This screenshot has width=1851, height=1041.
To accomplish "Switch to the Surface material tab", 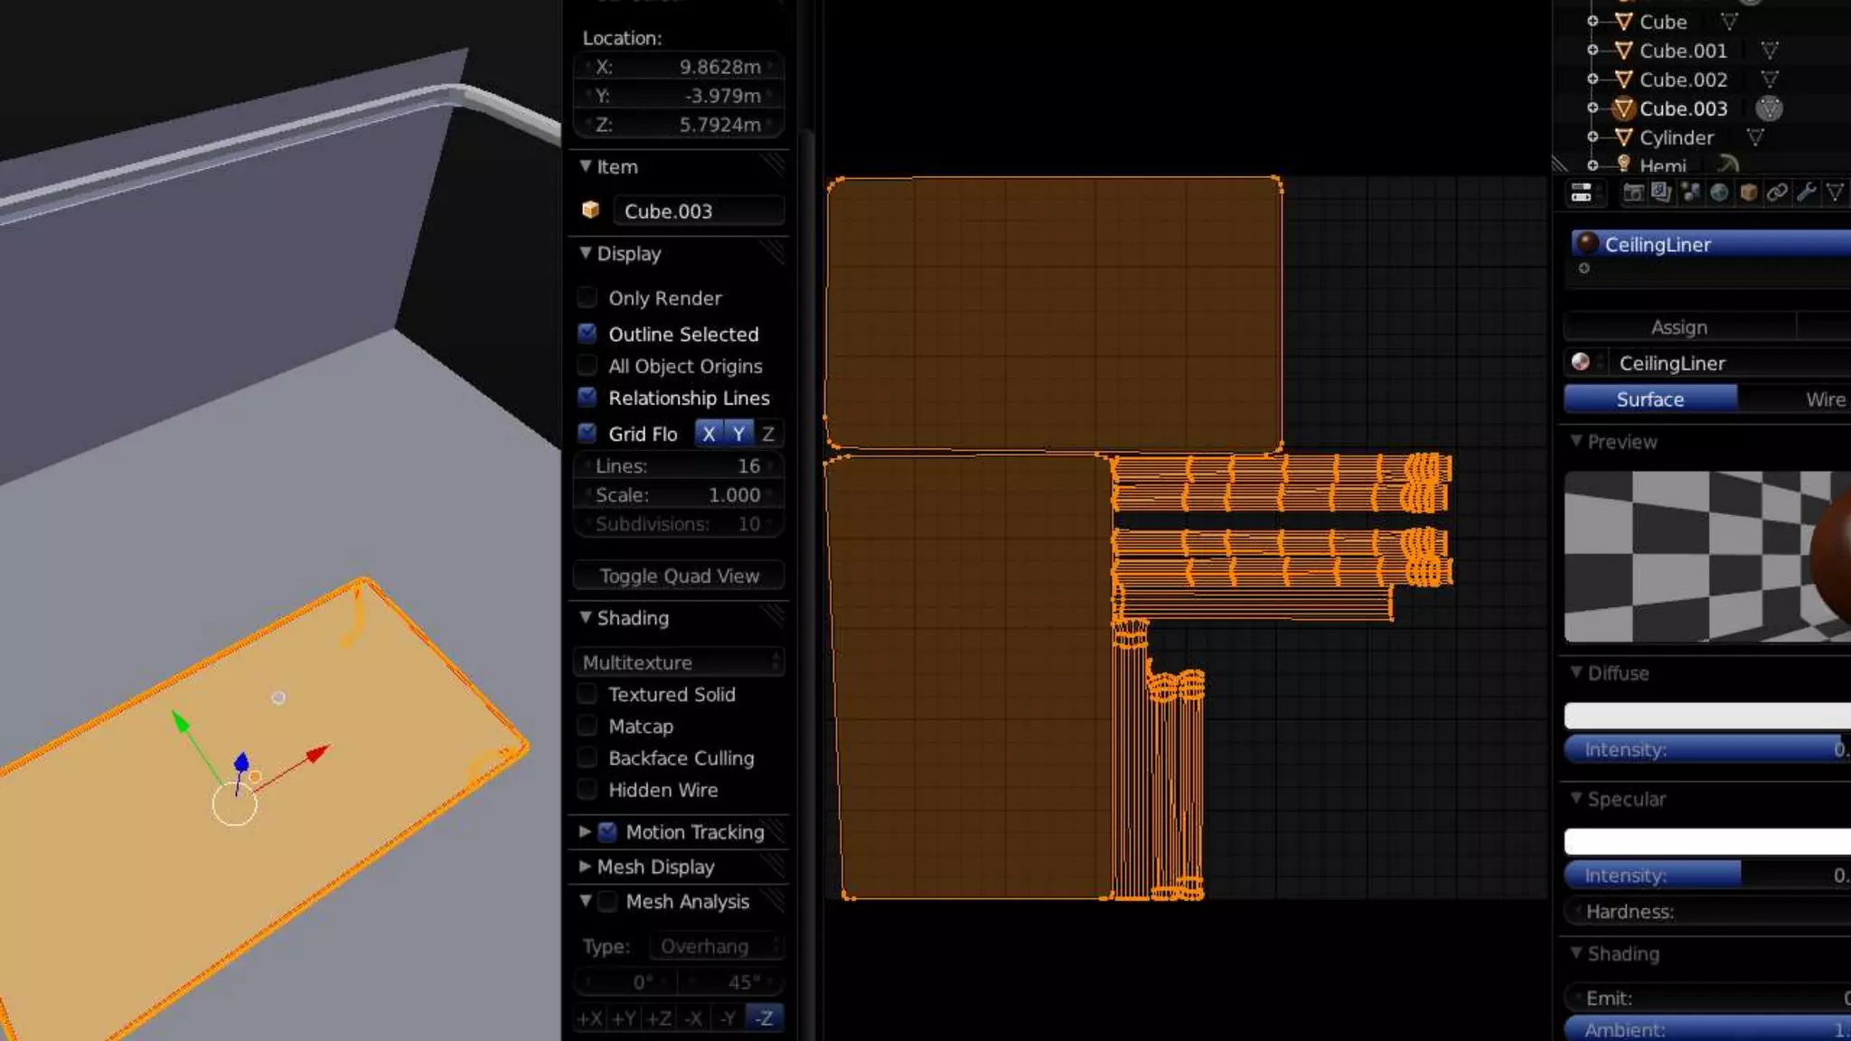I will 1649,399.
